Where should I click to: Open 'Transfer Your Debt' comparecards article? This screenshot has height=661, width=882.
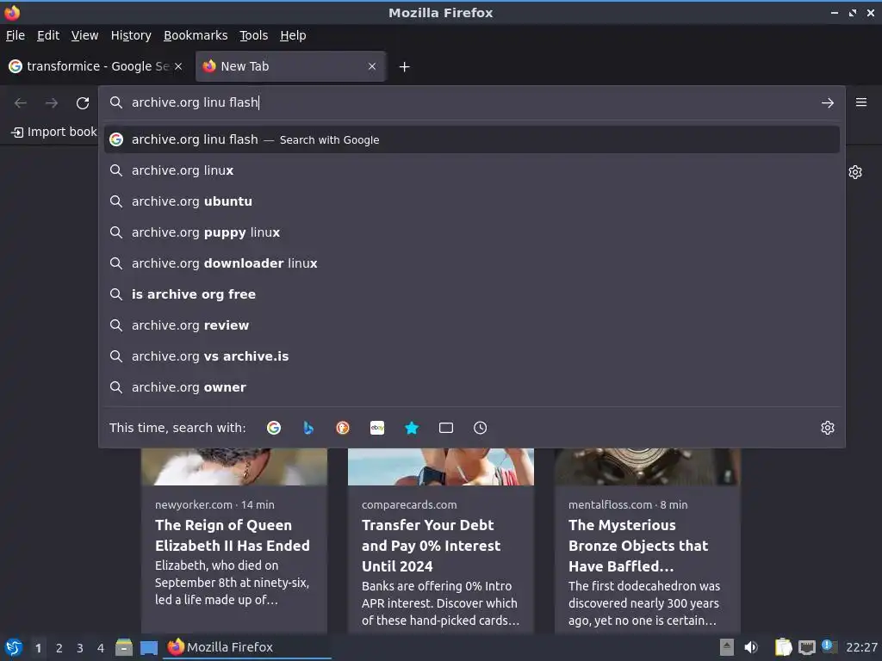[431, 545]
